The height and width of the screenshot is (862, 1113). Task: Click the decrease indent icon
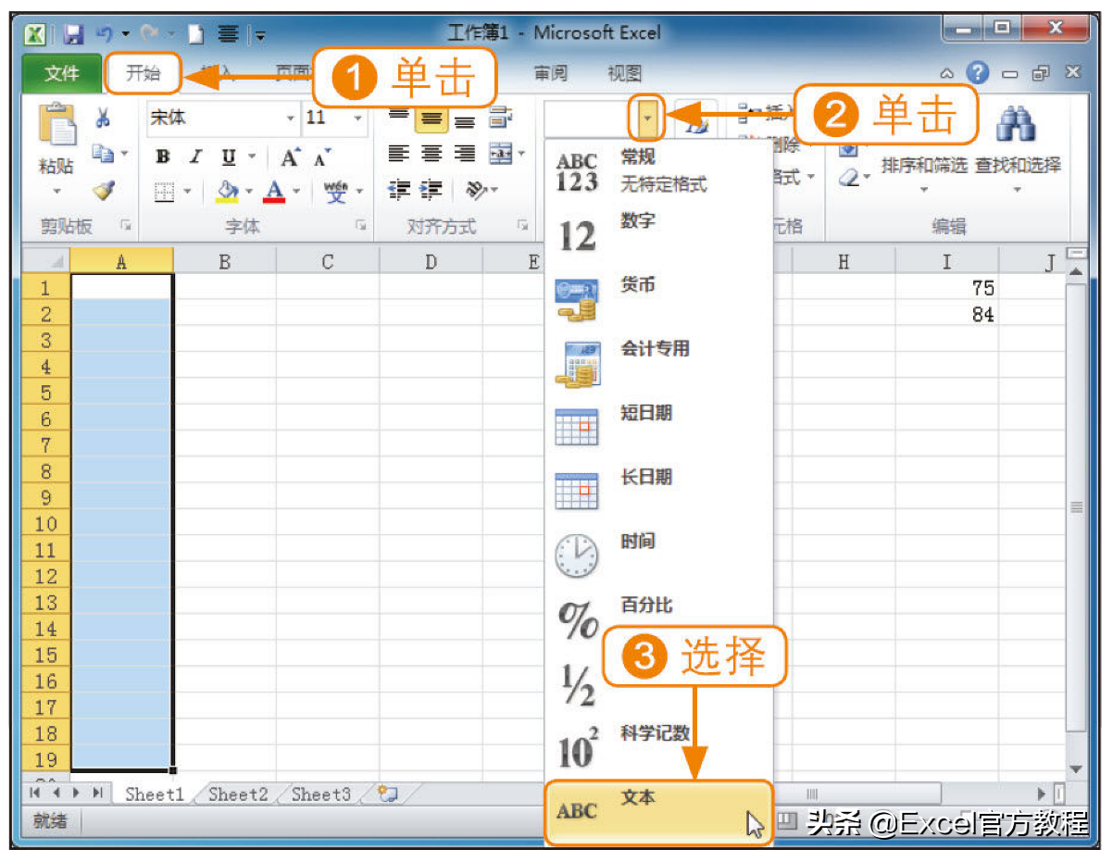[399, 190]
